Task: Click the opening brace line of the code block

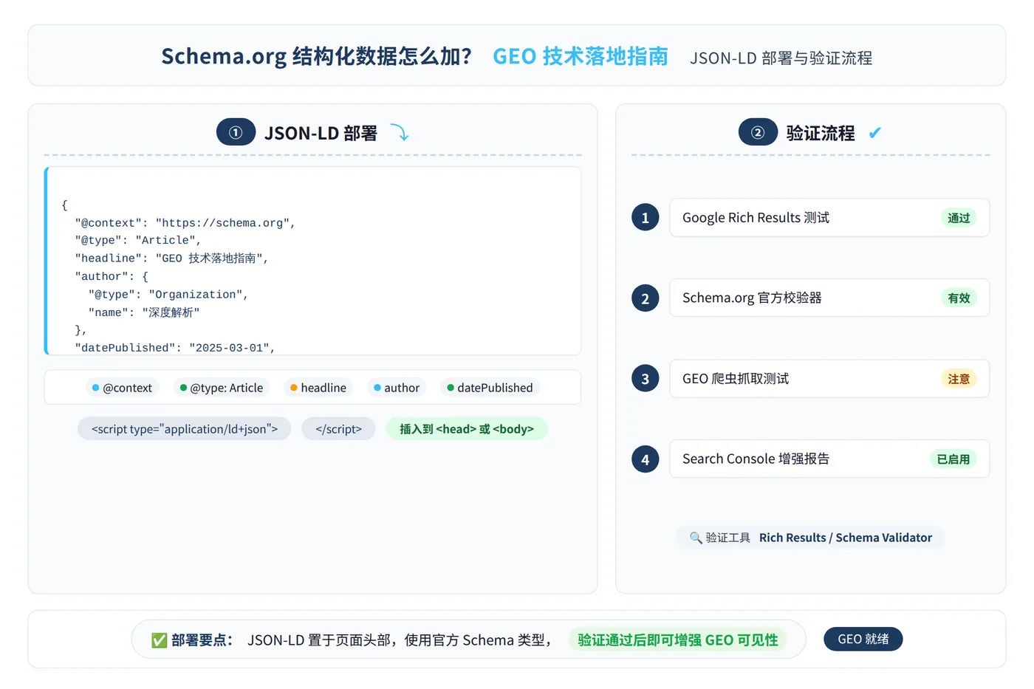Action: point(65,205)
